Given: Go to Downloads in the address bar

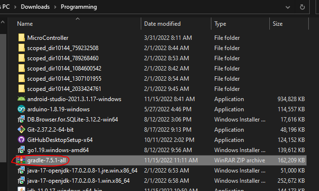Looking at the screenshot, I should click(35, 7).
